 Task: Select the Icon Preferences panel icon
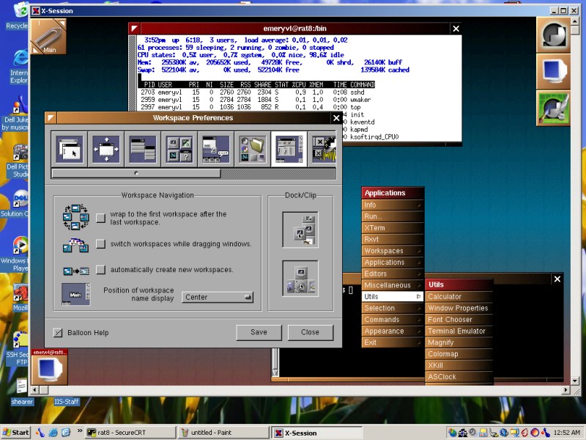(179, 150)
